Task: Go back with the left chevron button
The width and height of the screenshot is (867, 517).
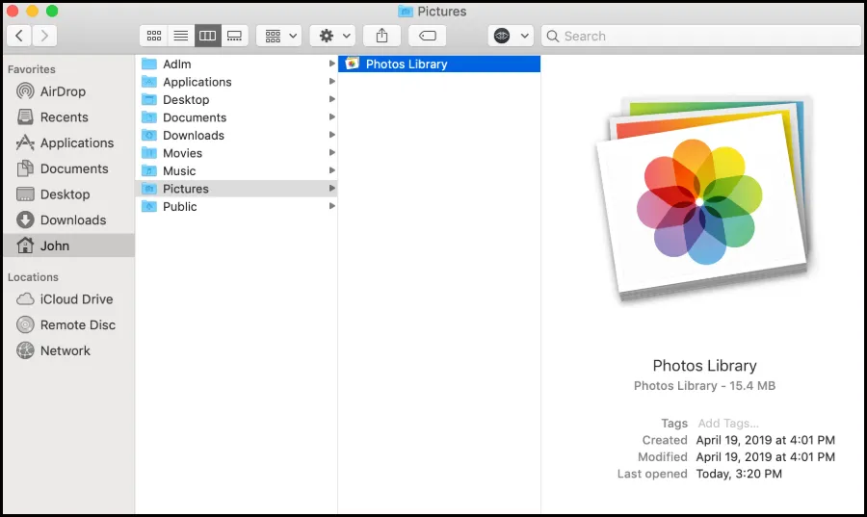Action: click(x=19, y=36)
